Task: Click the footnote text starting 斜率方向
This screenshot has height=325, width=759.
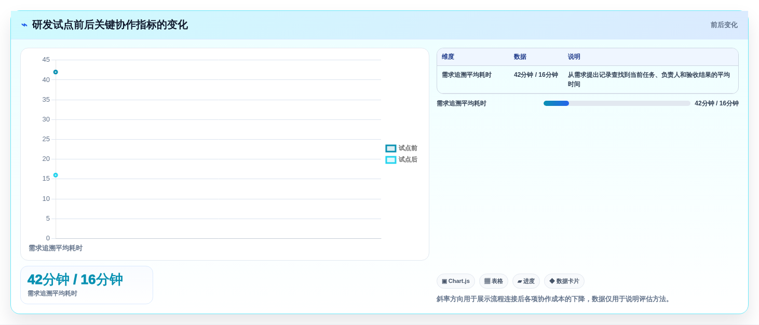Action: pos(554,299)
